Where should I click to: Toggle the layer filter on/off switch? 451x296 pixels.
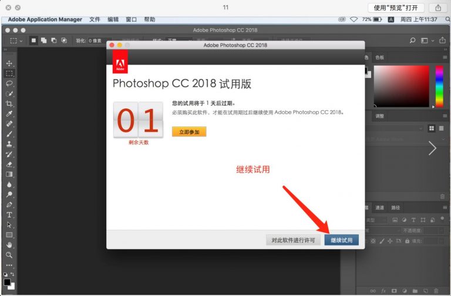[x=442, y=219]
